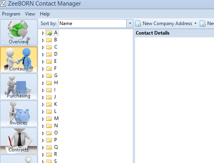Expand the G folder node
The width and height of the screenshot is (214, 163).
coord(43,76)
